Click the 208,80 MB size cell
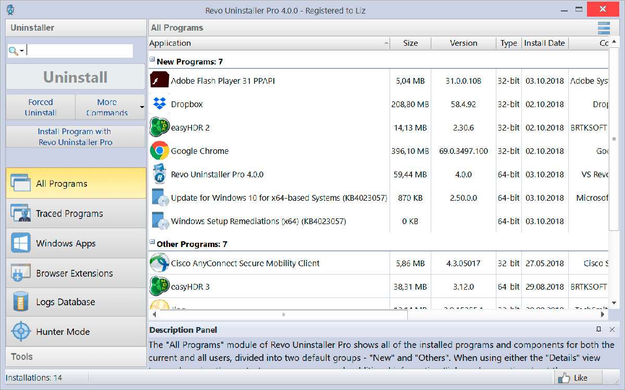The image size is (625, 390). pos(410,105)
